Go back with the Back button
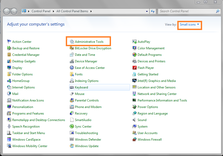This screenshot has width=223, height=156. pos(7,11)
